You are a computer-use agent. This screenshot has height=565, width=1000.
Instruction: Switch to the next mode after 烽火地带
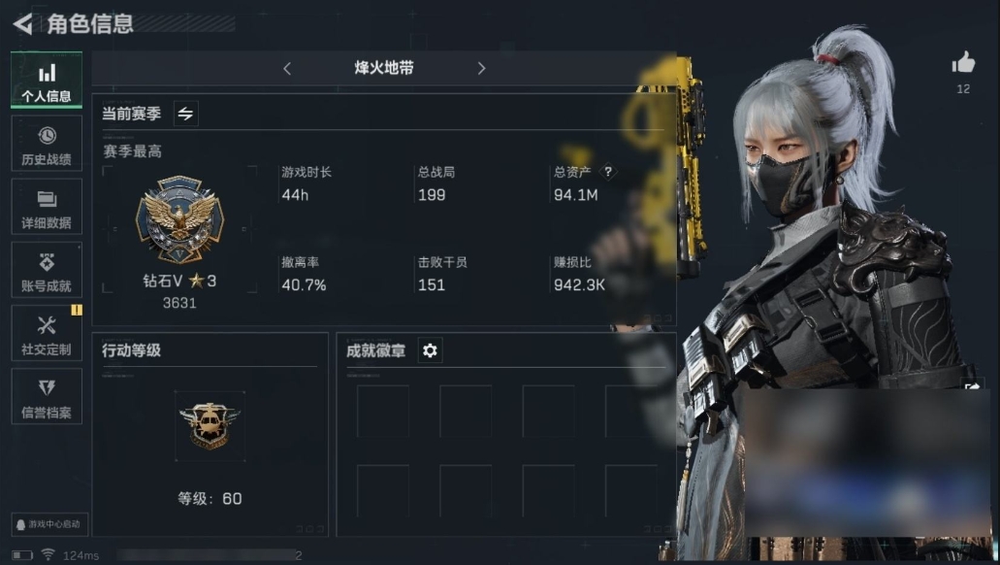click(481, 68)
